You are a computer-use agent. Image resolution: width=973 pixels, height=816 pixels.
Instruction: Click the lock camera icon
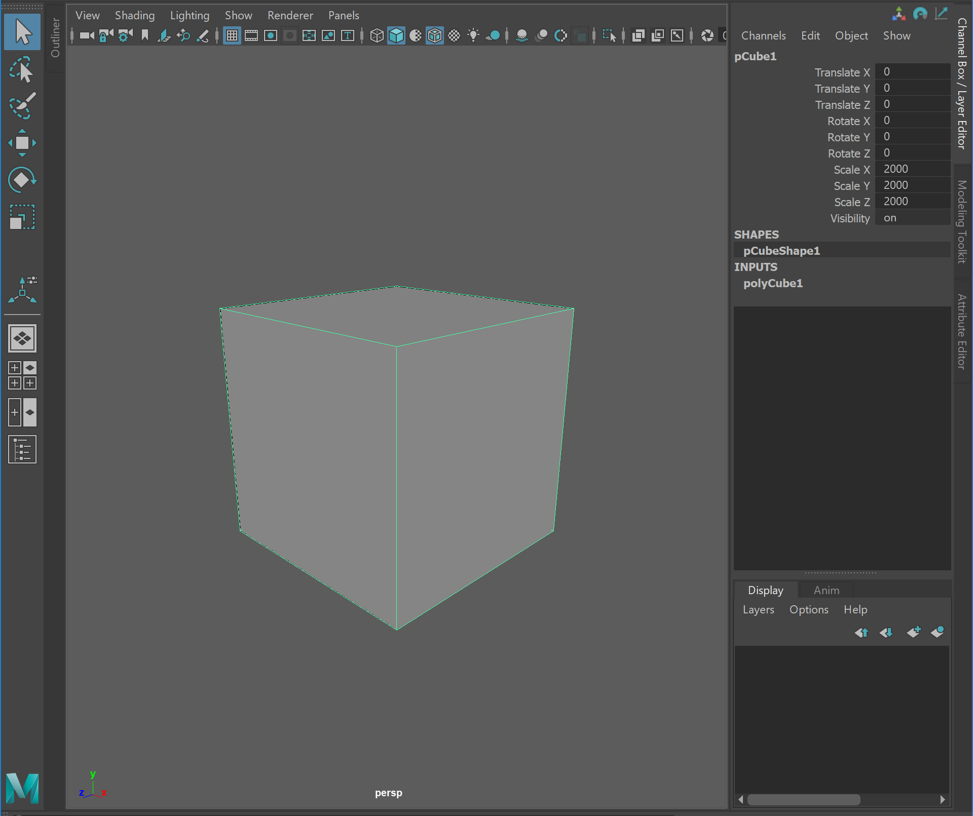[x=106, y=35]
